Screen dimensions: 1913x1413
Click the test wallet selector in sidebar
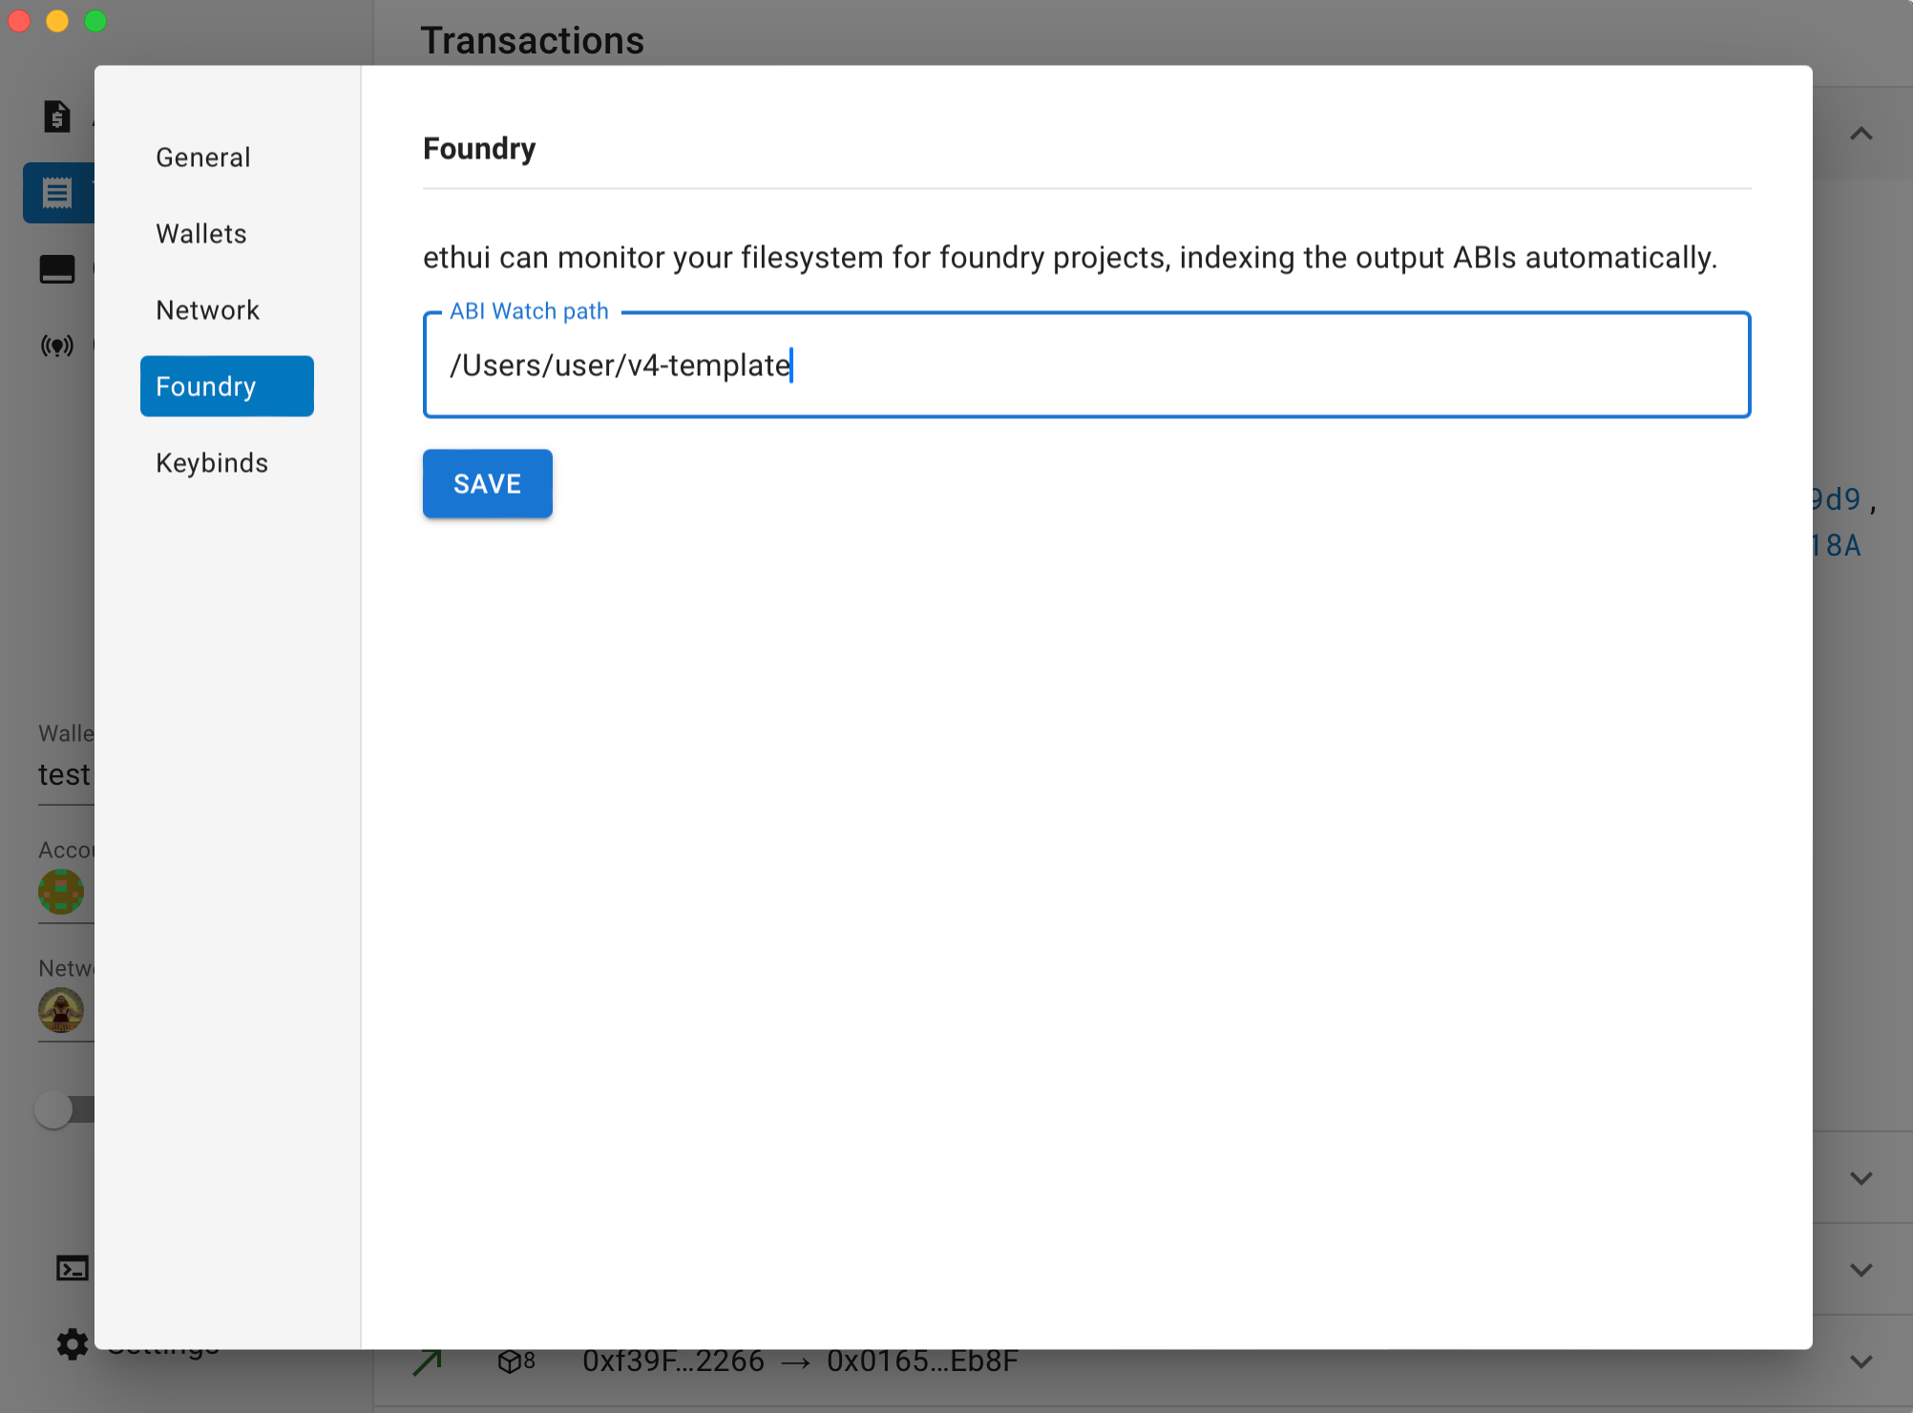pos(65,774)
